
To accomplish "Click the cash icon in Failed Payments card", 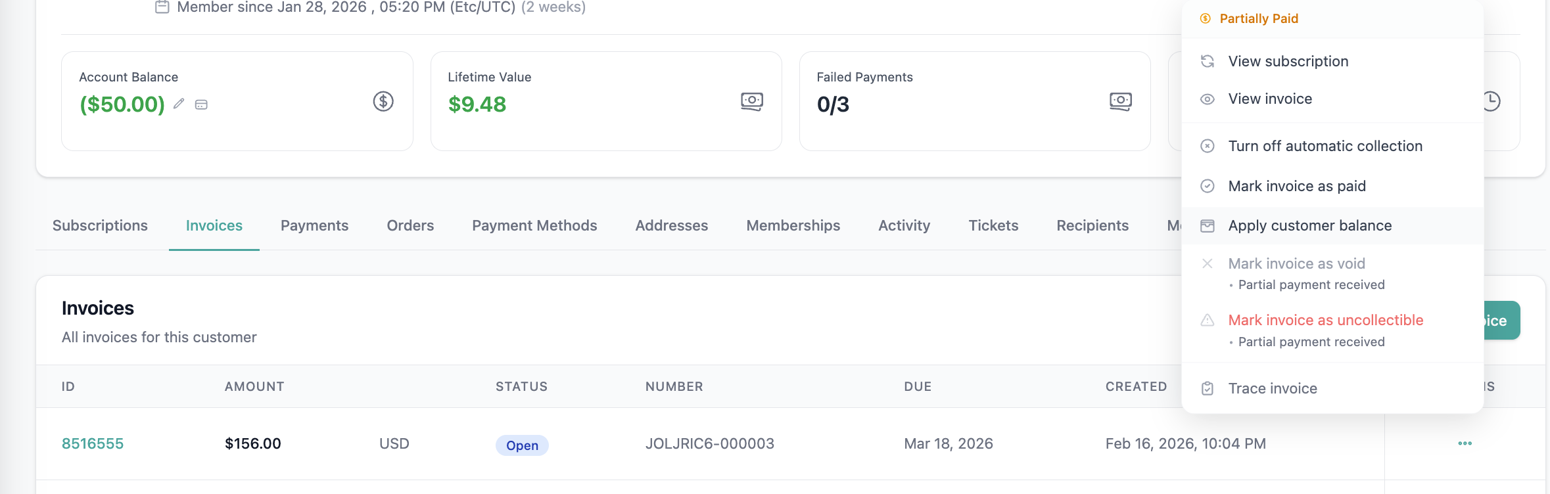I will (x=1121, y=101).
